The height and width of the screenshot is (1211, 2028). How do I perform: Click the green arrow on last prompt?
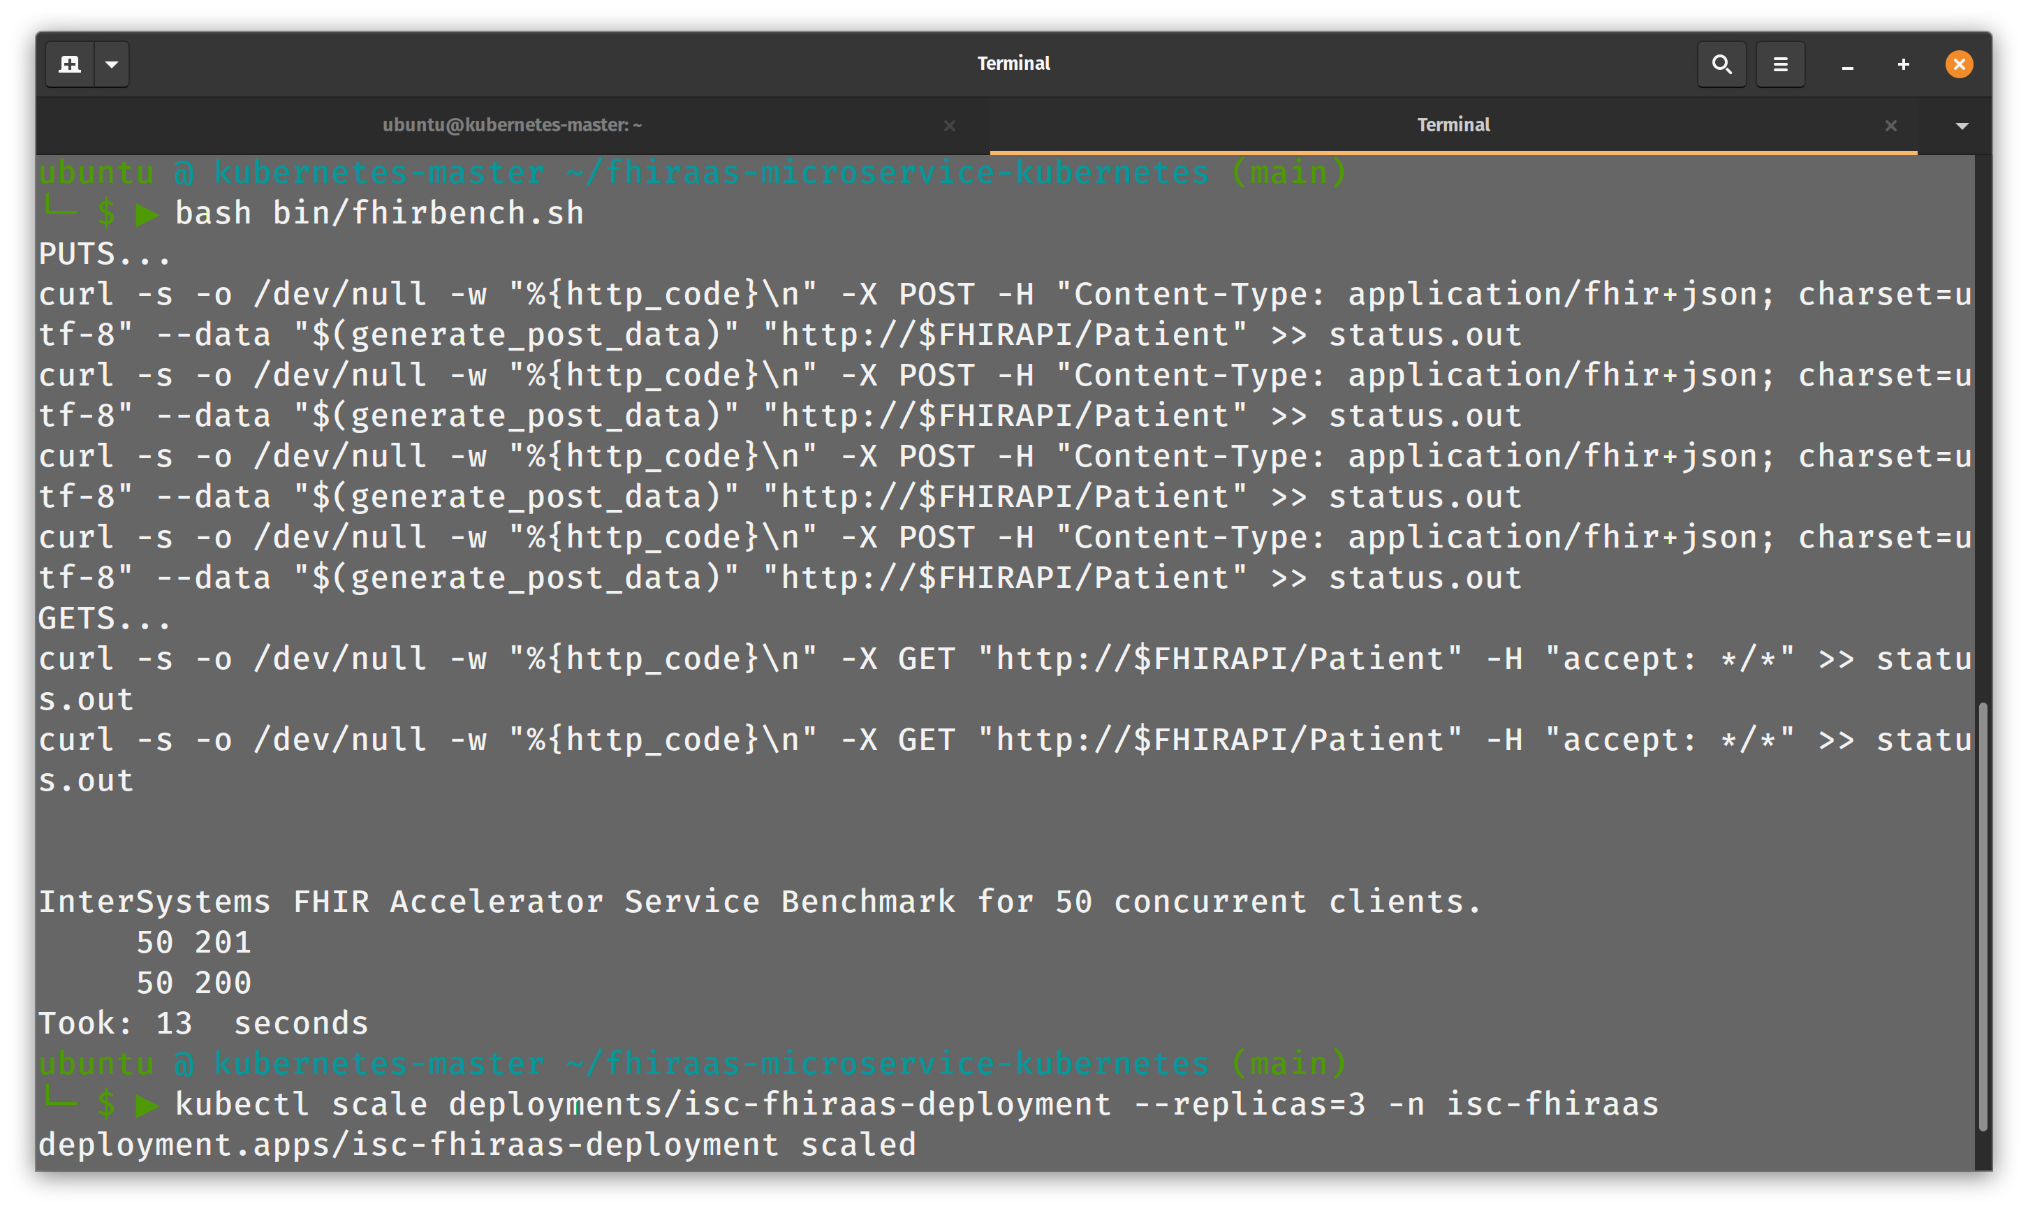[x=147, y=1106]
